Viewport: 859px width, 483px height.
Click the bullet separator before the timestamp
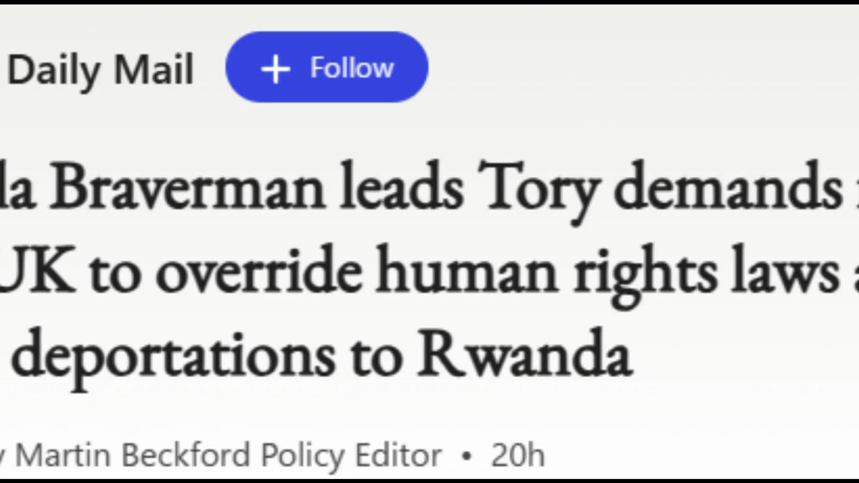pyautogui.click(x=466, y=456)
